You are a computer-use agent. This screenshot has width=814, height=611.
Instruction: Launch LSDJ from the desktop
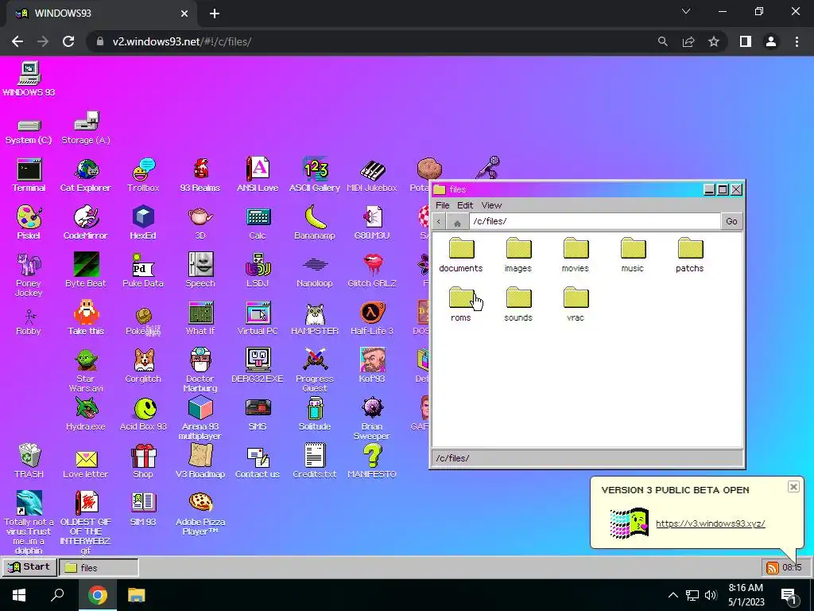(258, 270)
